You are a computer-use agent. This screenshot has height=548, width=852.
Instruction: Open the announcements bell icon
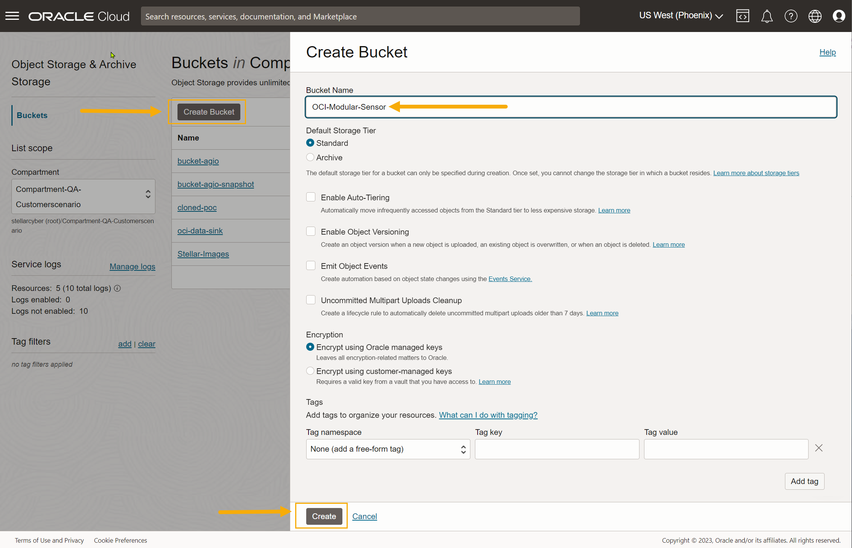coord(767,16)
